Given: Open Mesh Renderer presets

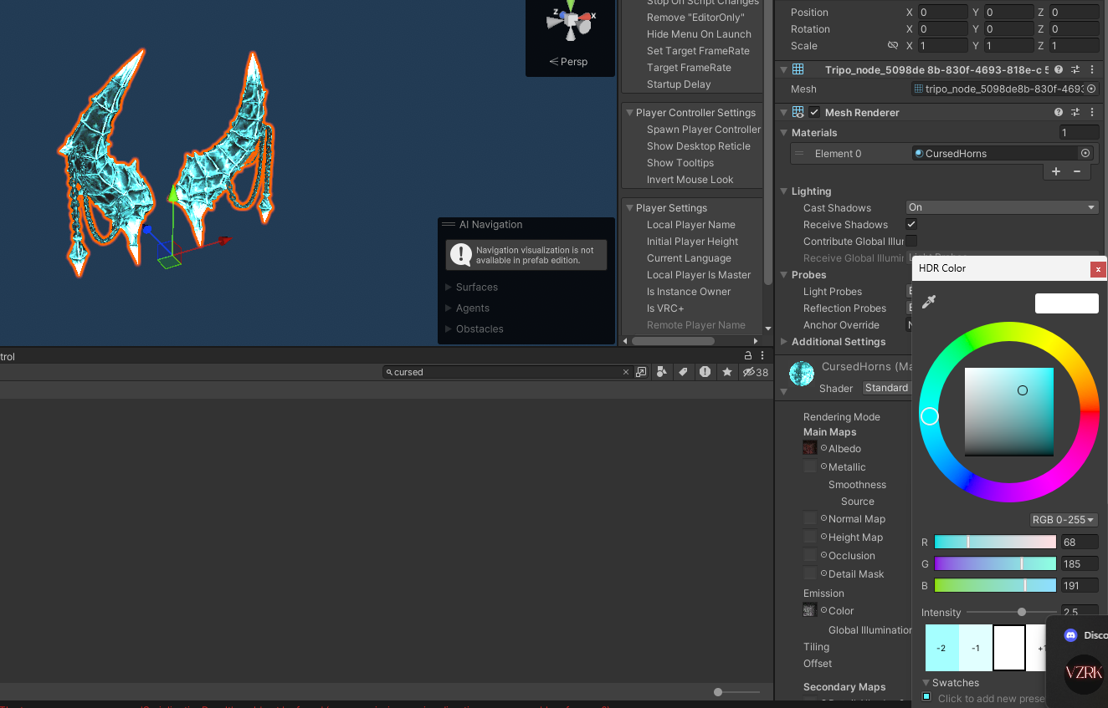Looking at the screenshot, I should pyautogui.click(x=1075, y=112).
